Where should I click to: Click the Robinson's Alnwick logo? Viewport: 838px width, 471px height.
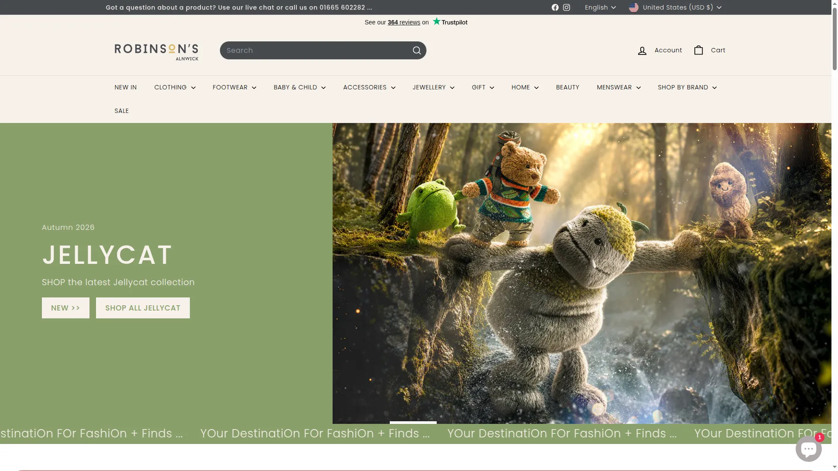point(156,52)
